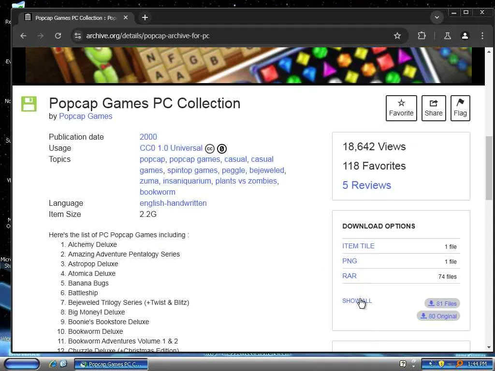Open PNG download option
The width and height of the screenshot is (495, 371).
pyautogui.click(x=349, y=261)
